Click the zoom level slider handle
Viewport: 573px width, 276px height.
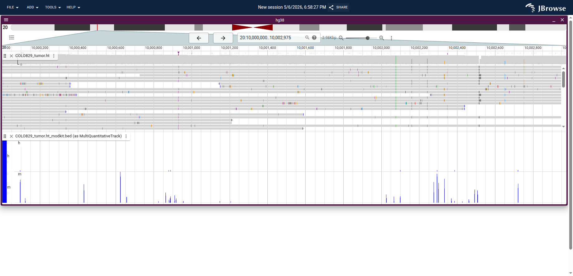pyautogui.click(x=368, y=38)
